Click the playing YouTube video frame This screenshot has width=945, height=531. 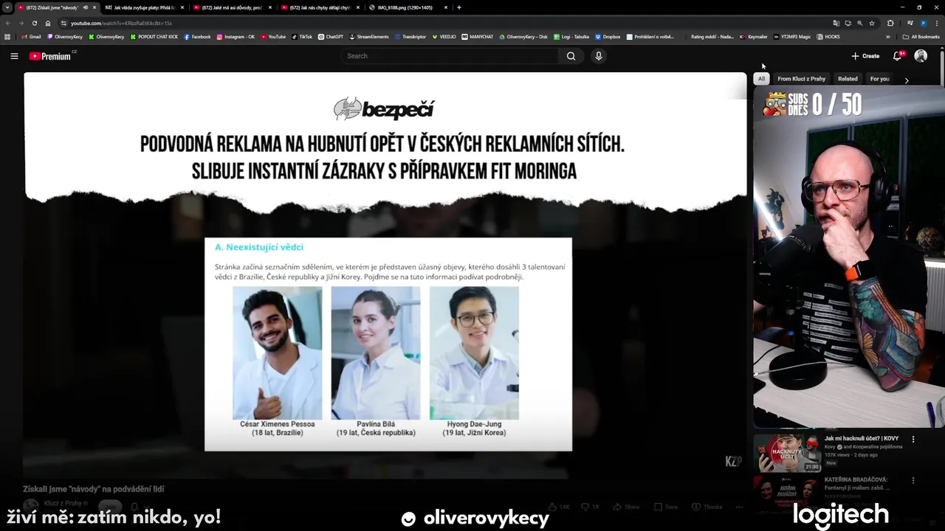pos(385,275)
